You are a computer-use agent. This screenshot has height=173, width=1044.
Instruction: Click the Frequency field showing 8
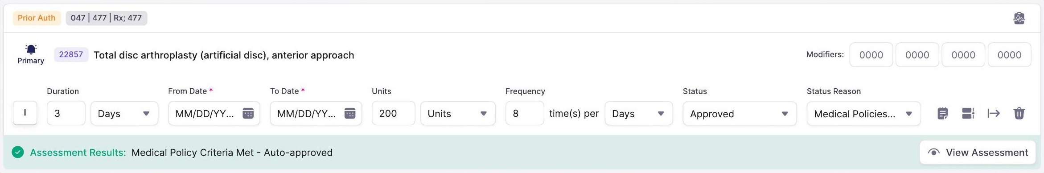tap(525, 113)
